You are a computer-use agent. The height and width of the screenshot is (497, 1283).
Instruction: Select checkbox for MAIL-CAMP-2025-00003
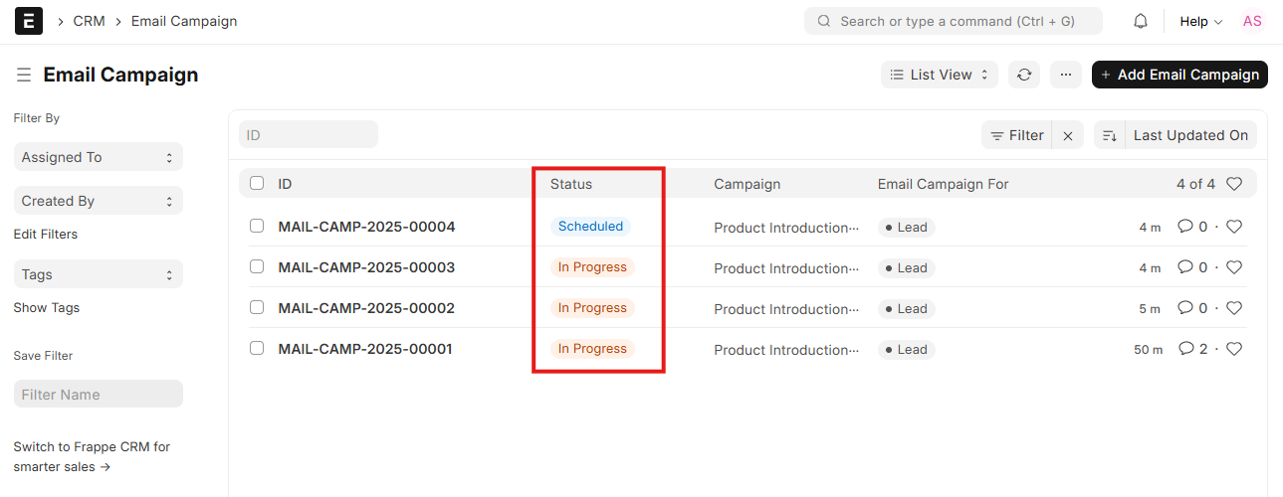pos(257,267)
